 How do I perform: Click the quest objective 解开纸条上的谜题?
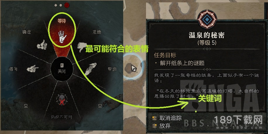(182, 63)
